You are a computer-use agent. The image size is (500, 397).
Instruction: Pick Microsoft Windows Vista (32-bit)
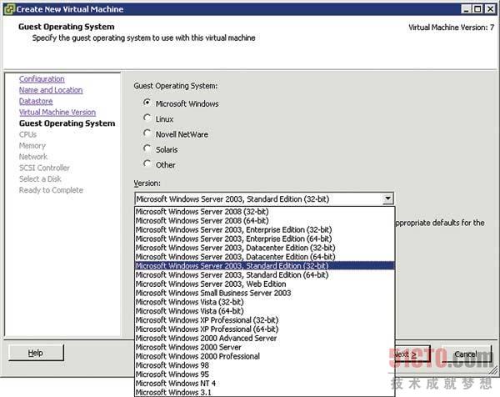pyautogui.click(x=264, y=302)
